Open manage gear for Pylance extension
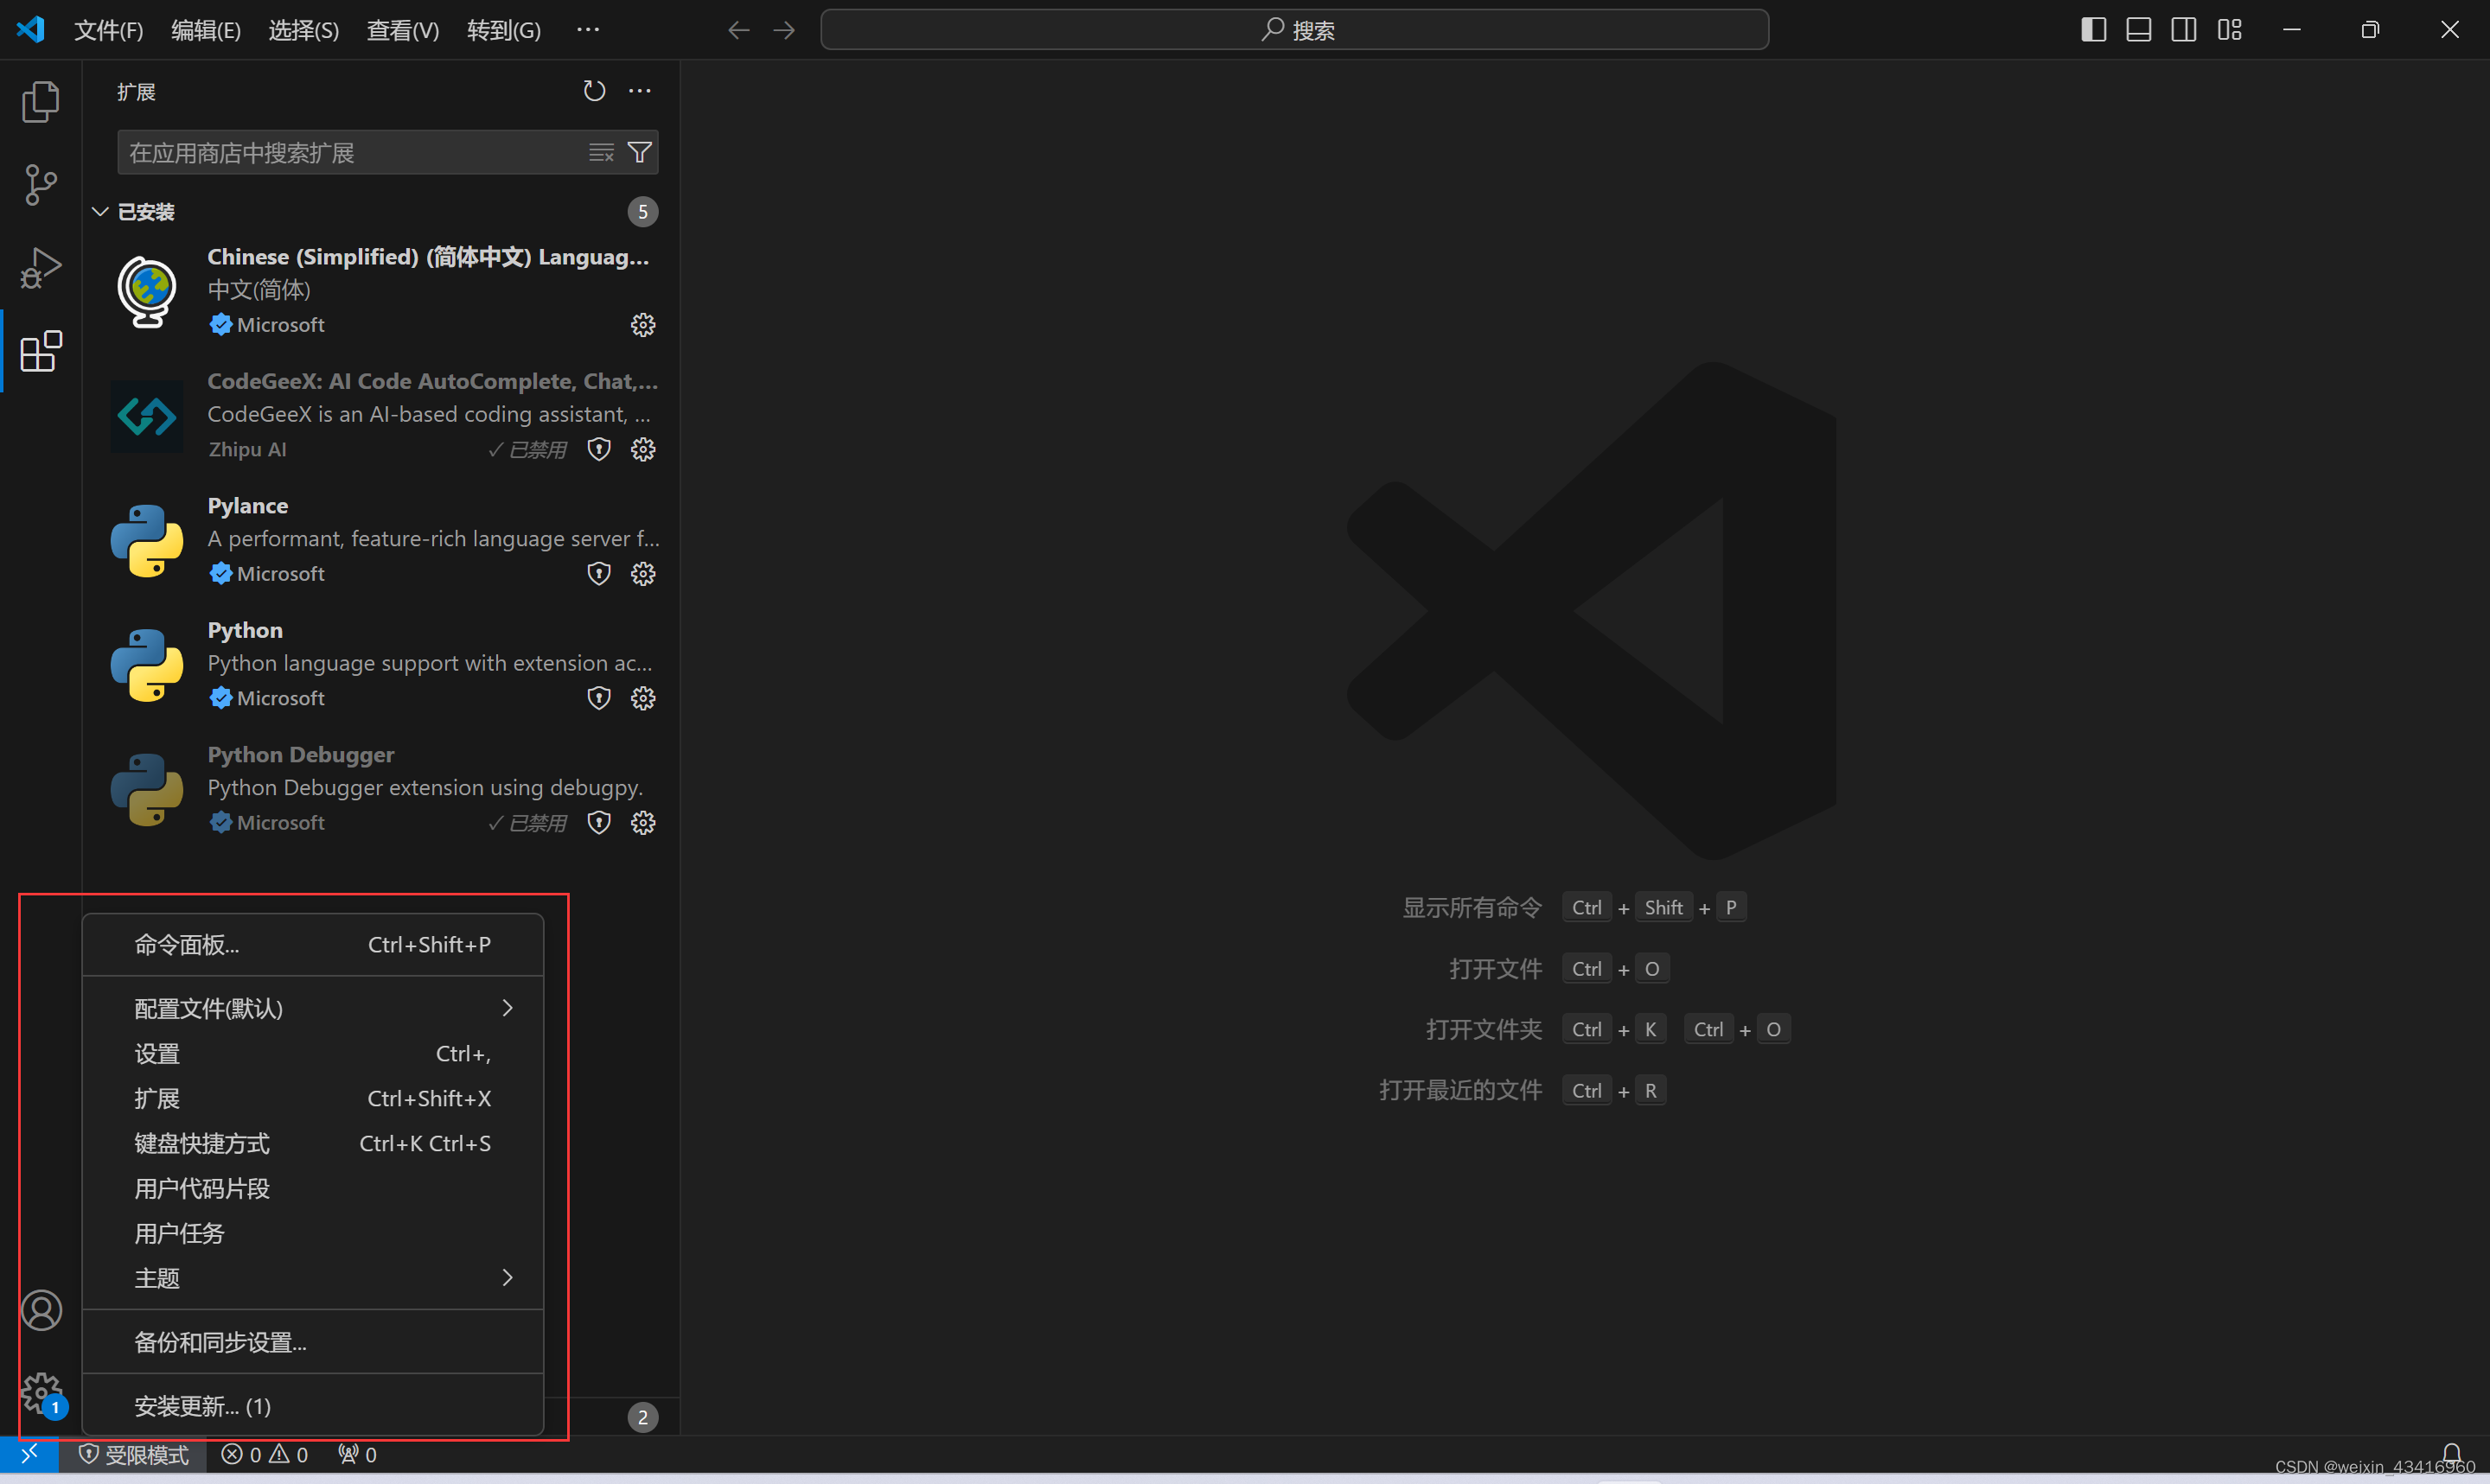 pyautogui.click(x=643, y=574)
